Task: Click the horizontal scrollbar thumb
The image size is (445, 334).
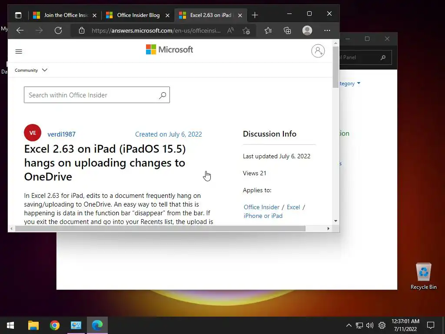Action: [160, 228]
